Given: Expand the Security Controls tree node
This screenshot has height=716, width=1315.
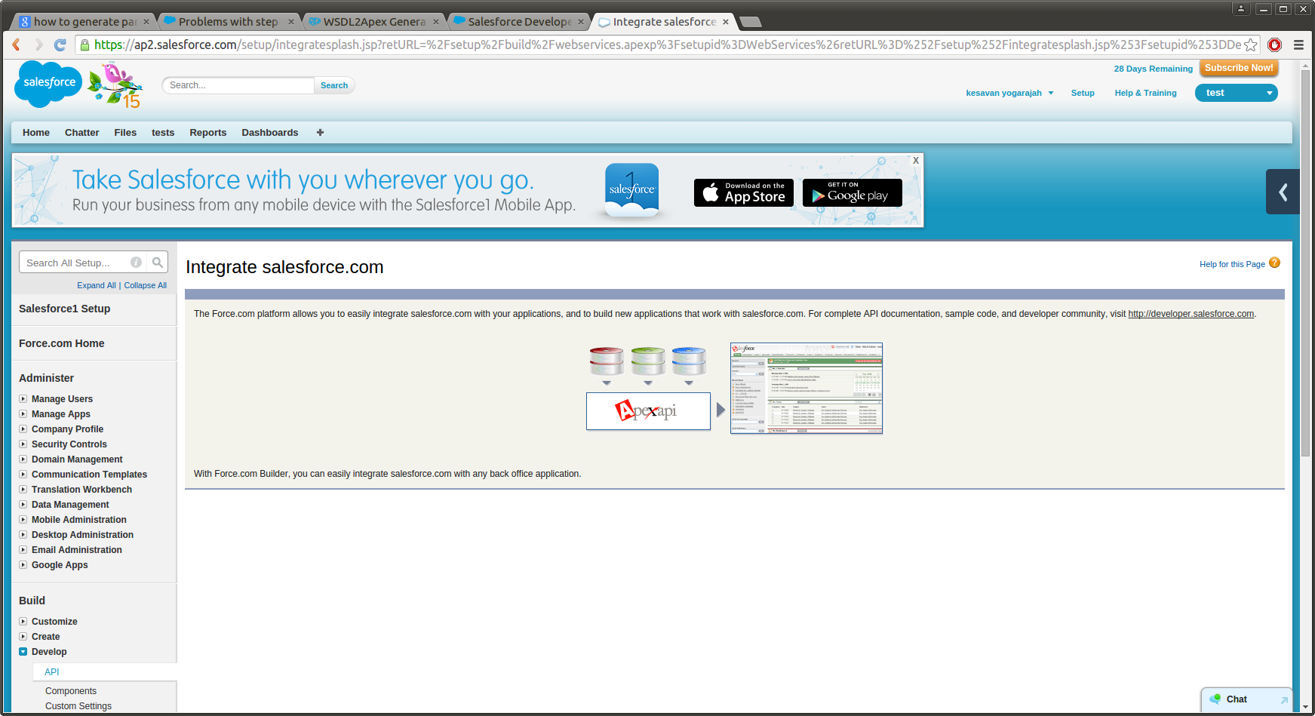Looking at the screenshot, I should (23, 444).
